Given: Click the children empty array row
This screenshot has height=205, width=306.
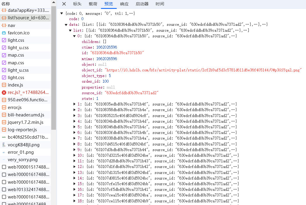Looking at the screenshot, I should pos(94,41).
